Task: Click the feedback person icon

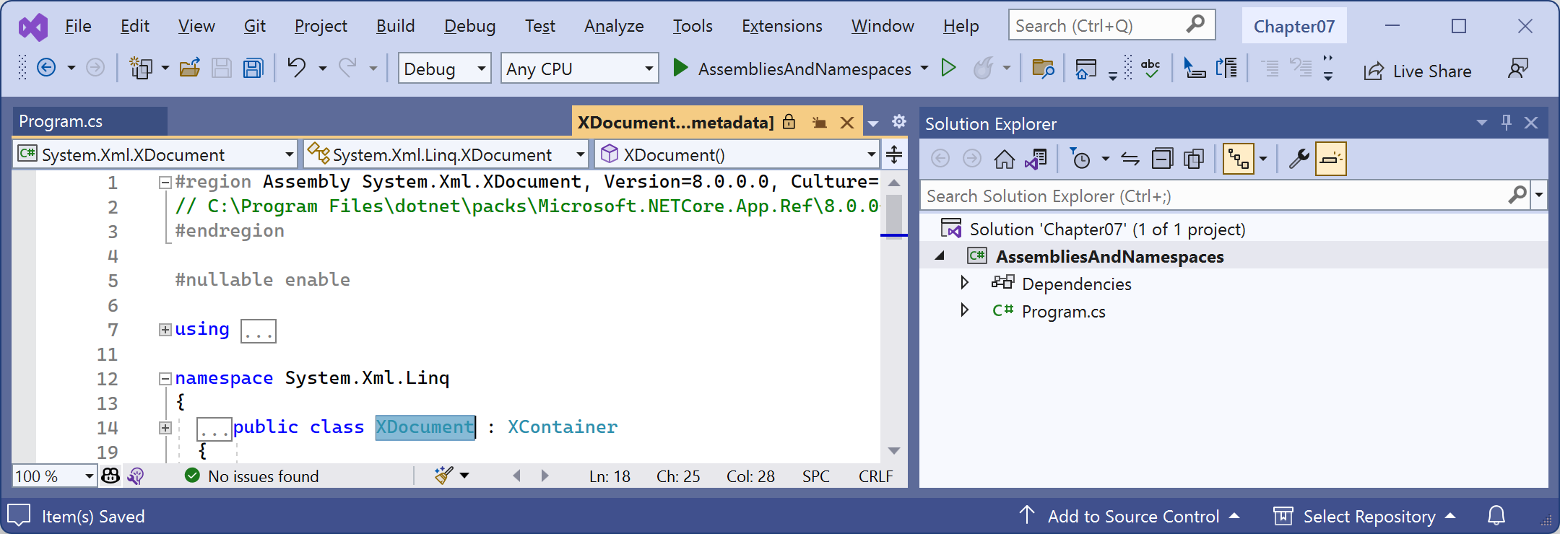Action: click(x=1518, y=69)
